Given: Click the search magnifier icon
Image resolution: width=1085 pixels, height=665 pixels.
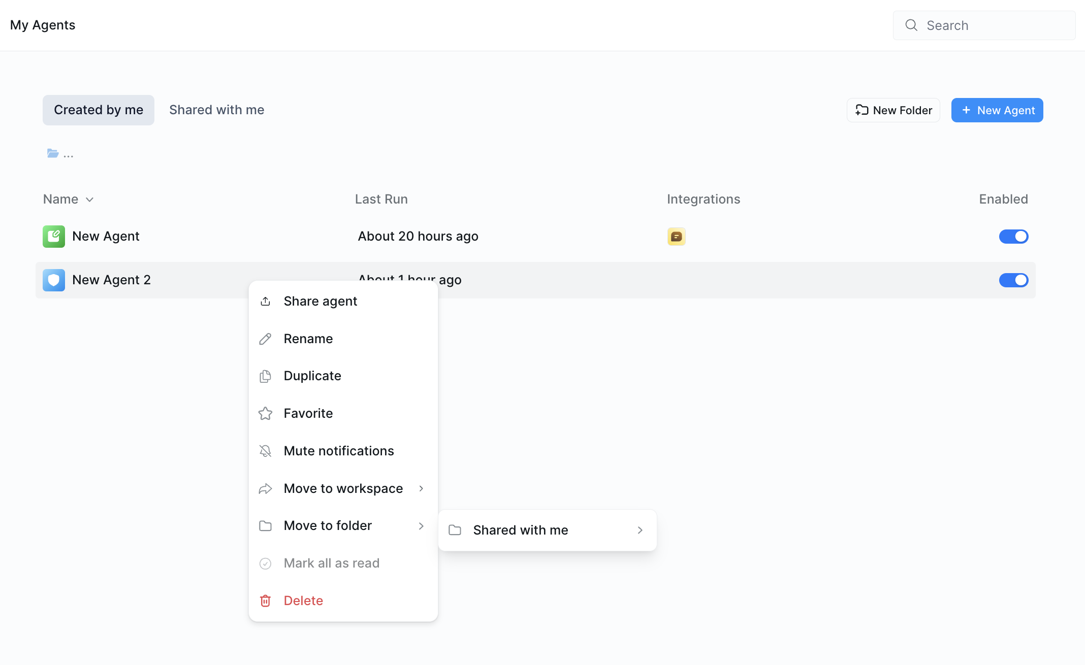Looking at the screenshot, I should (x=911, y=25).
